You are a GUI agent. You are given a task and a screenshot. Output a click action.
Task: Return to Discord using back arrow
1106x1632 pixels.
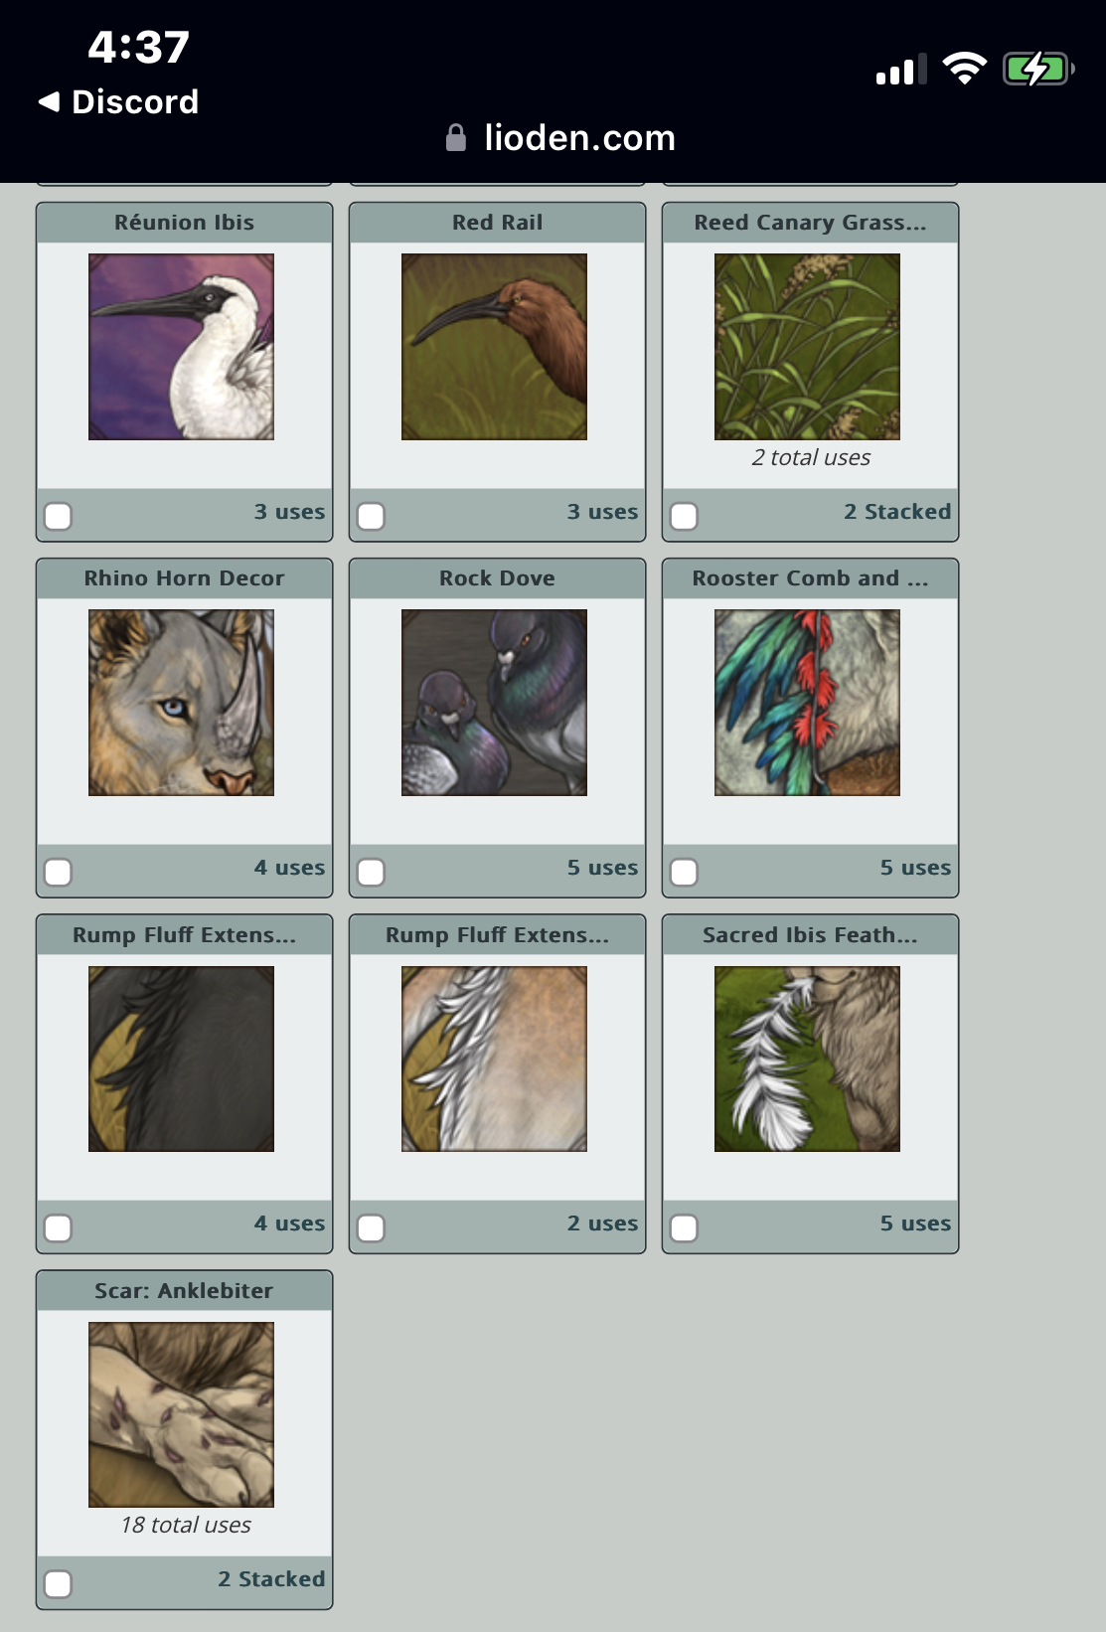click(x=118, y=101)
